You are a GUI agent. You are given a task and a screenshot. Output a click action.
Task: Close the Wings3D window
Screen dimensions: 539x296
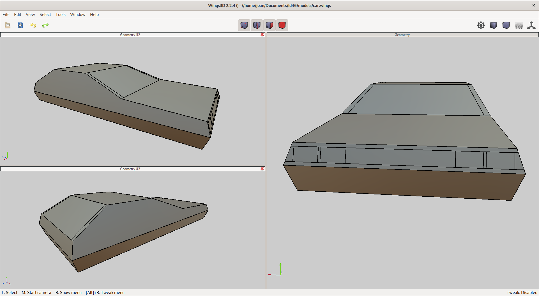[533, 5]
